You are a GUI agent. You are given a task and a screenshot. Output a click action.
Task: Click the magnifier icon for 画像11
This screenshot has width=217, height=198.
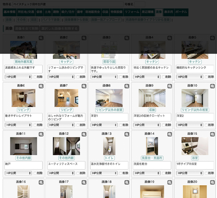pos(41,134)
